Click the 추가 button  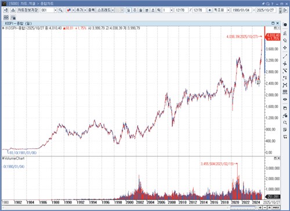(x=79, y=10)
